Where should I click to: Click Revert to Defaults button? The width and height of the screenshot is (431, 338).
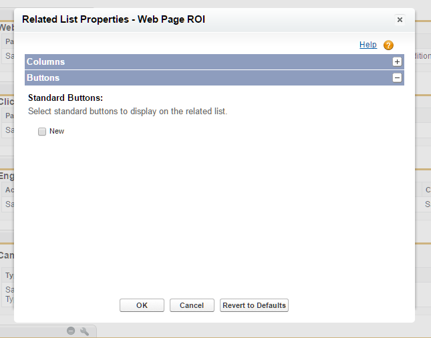(x=254, y=305)
